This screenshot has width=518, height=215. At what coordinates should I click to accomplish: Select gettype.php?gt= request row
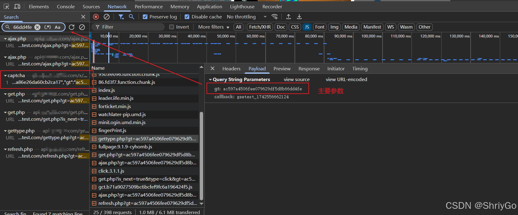click(x=145, y=139)
